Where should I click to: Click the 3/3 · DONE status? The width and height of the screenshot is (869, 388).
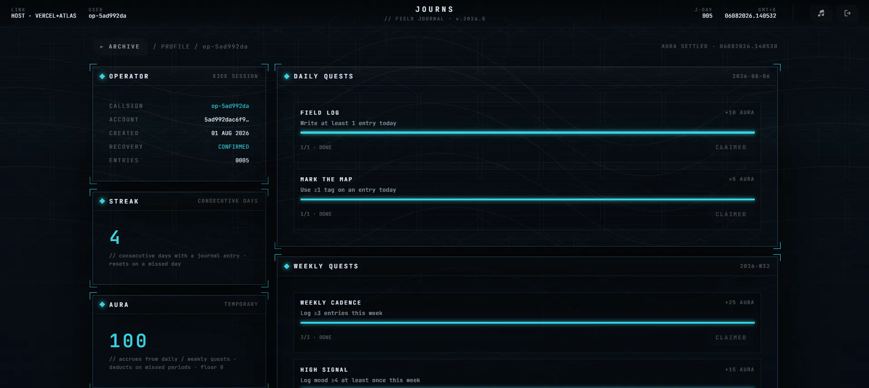coord(316,337)
